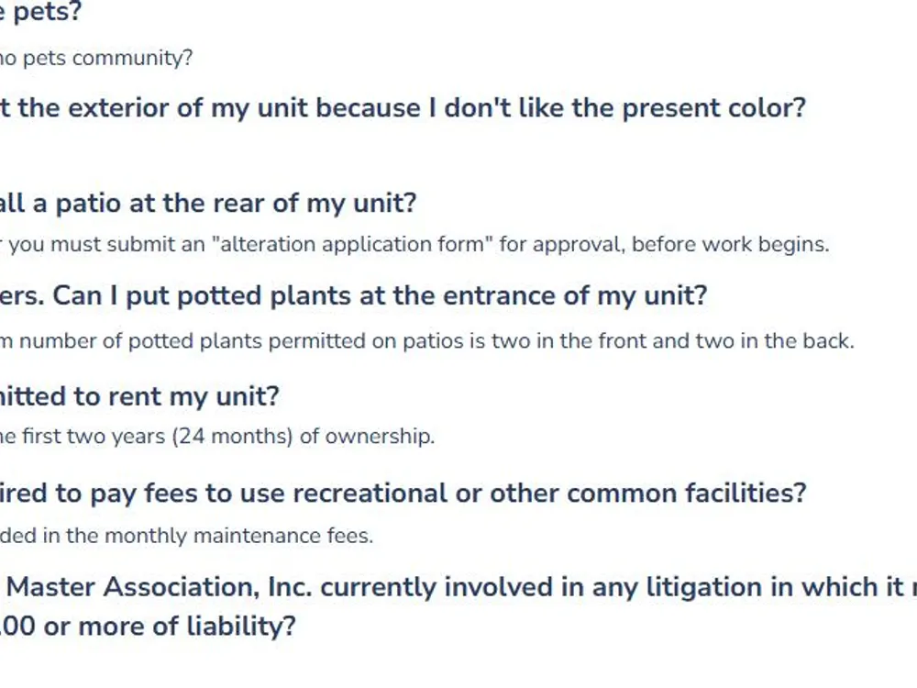Click the "(24 months)" text in the answer
This screenshot has height=688, width=917.
click(232, 437)
